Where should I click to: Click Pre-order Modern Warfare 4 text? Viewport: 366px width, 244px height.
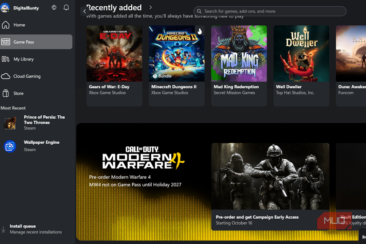(120, 177)
